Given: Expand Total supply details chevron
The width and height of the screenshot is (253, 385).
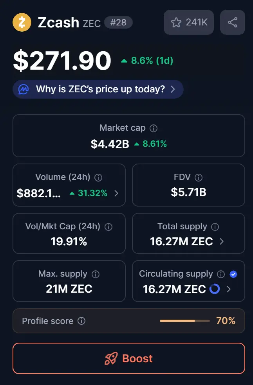Looking at the screenshot, I should point(222,241).
